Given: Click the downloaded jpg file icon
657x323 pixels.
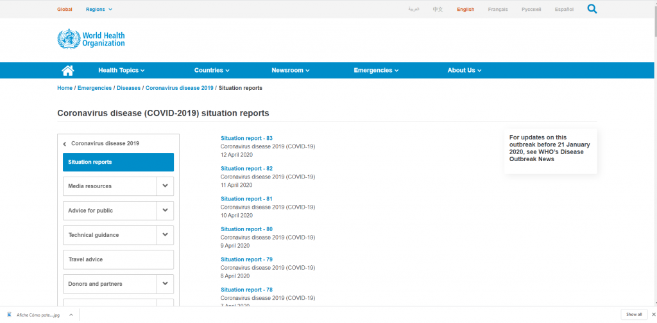Looking at the screenshot, I should click(x=9, y=315).
